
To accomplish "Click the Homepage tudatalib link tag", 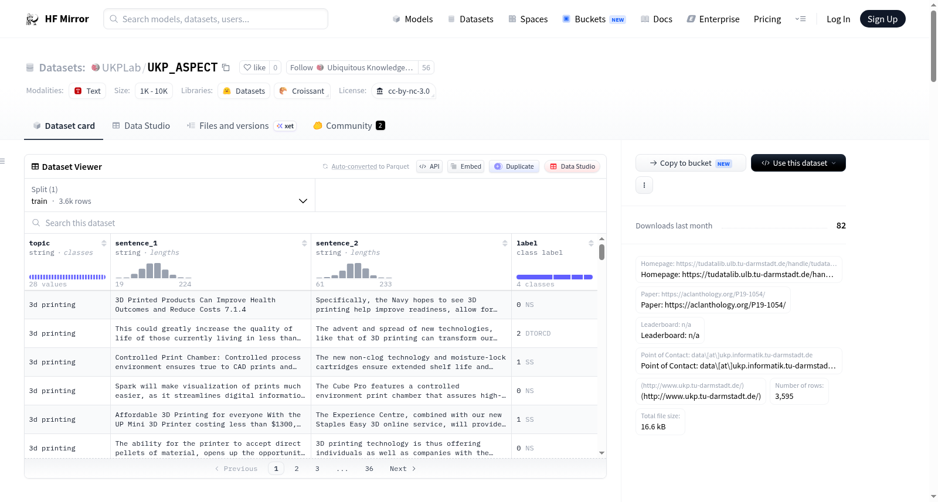I will click(739, 269).
